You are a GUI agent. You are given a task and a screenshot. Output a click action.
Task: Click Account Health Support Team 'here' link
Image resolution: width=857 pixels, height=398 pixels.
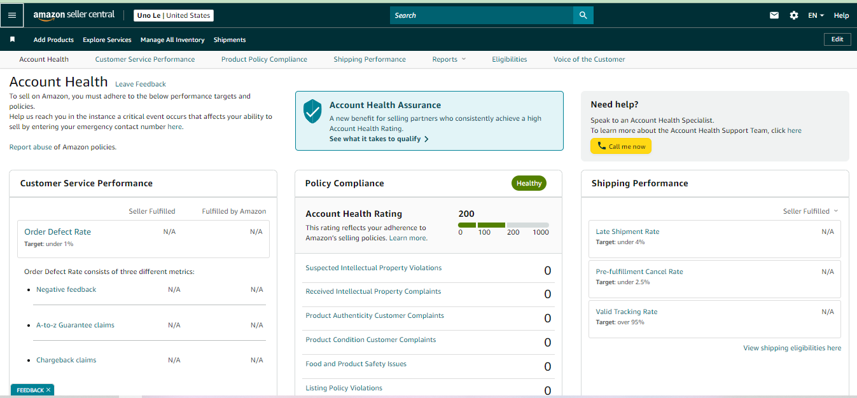click(x=794, y=130)
